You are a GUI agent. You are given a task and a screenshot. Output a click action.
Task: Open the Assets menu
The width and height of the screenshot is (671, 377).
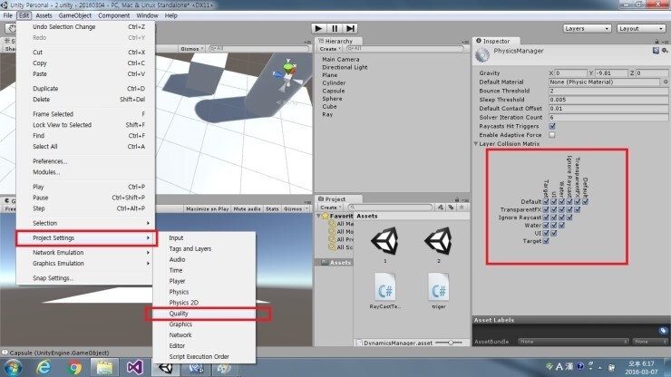pyautogui.click(x=44, y=15)
